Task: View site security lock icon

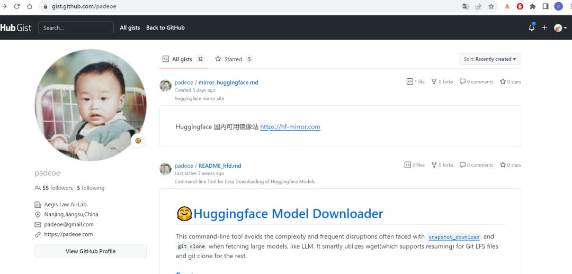Action: [46, 6]
